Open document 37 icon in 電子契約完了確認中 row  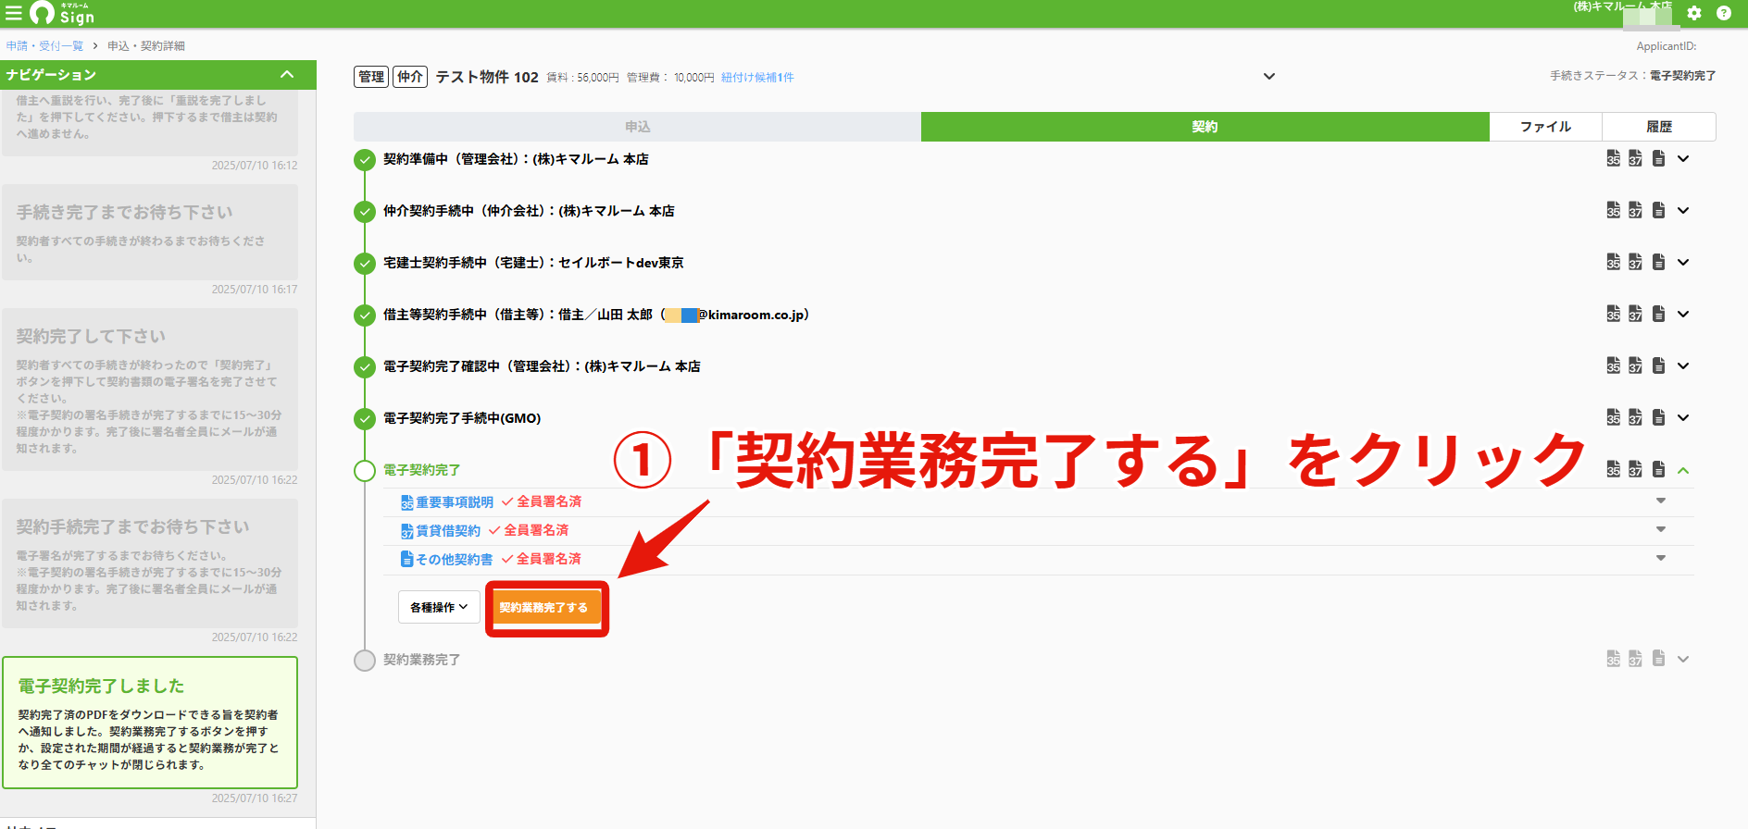1636,365
